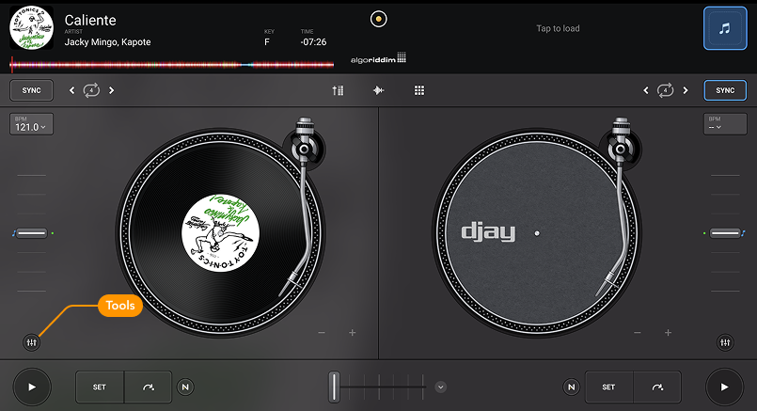Toggle the left deck loop button
The height and width of the screenshot is (411, 757).
91,90
